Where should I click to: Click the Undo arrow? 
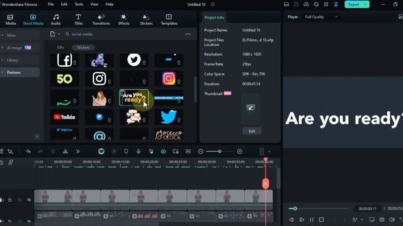pos(28,152)
